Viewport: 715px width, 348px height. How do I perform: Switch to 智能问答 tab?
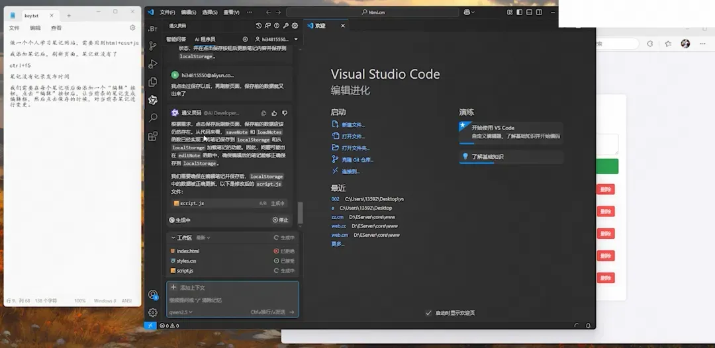click(176, 39)
